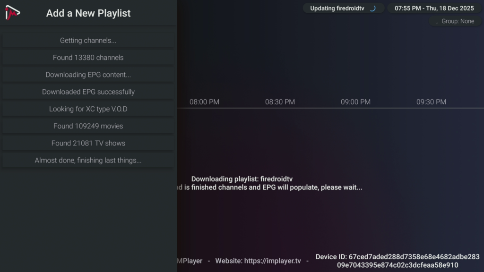Select Looking for XC type V.O.D
The width and height of the screenshot is (484, 272).
coord(88,109)
